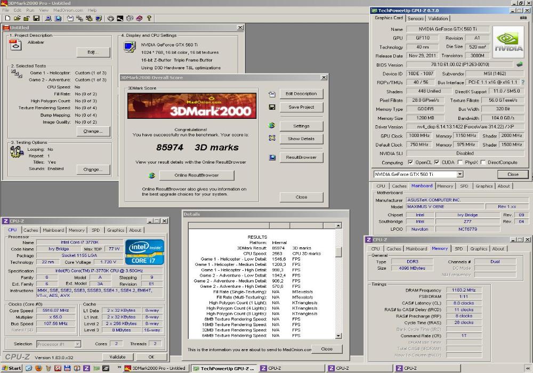
Task: Open the File menu in 3DMark2000
Action: pyautogui.click(x=6, y=10)
